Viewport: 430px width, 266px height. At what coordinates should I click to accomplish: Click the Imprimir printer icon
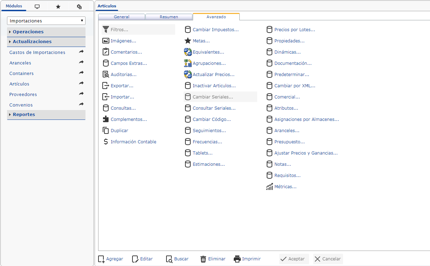(237, 259)
